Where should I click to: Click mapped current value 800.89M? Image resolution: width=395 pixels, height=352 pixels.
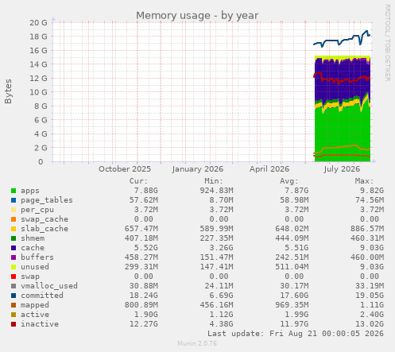pyautogui.click(x=141, y=305)
